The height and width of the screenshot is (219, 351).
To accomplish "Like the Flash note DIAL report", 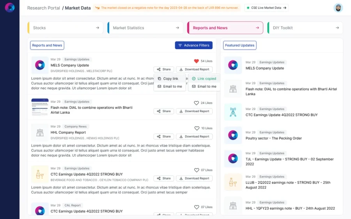I will (196, 103).
